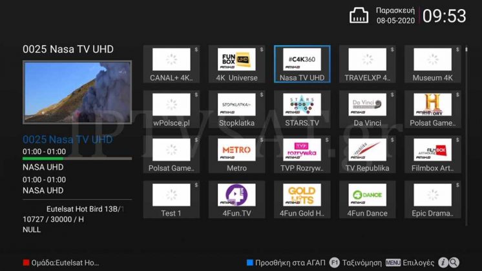Click the F1 Ταξινόμηση sort option
Viewport: 482px width, 271px height.
pos(354,263)
